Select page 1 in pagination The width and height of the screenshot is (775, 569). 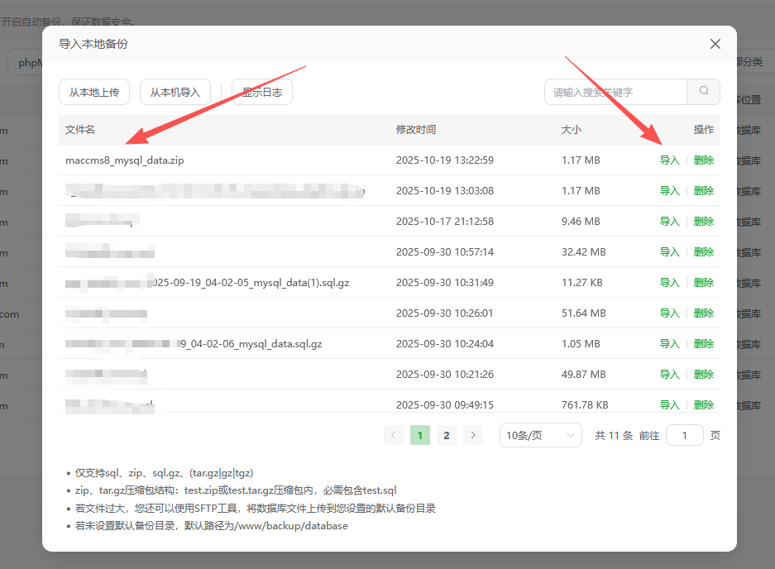click(420, 435)
